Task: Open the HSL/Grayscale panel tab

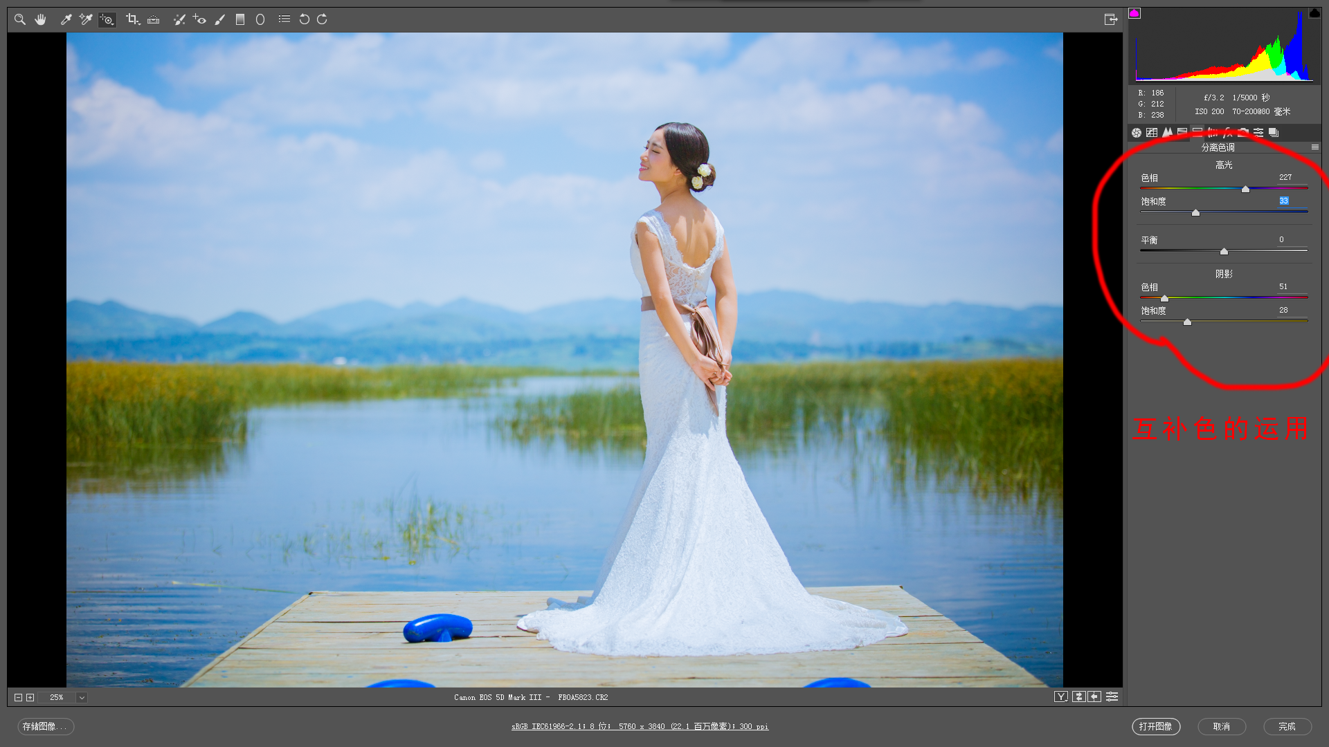Action: point(1182,132)
